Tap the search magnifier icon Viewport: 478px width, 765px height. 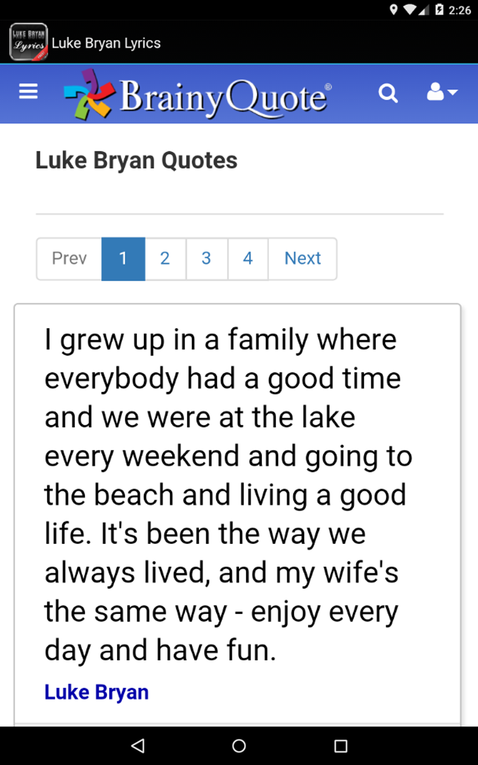pyautogui.click(x=388, y=93)
